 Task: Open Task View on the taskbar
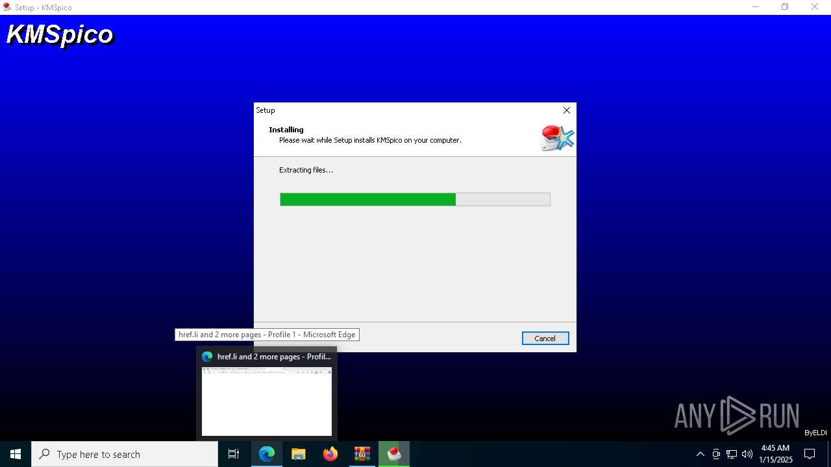pos(234,454)
